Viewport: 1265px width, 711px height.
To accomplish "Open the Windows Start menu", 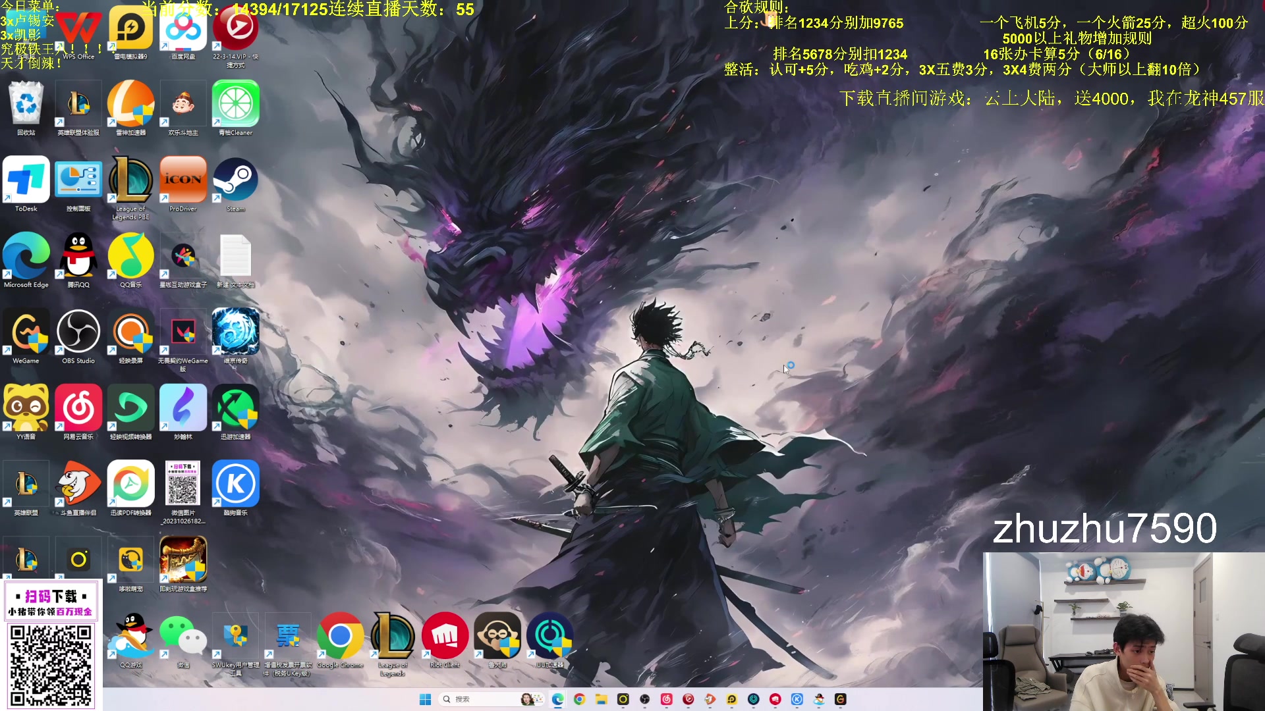I will [x=425, y=699].
